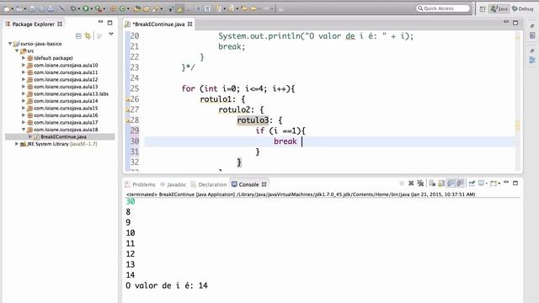Collapse the curso-java-basico project
The height and width of the screenshot is (303, 539).
coord(10,44)
